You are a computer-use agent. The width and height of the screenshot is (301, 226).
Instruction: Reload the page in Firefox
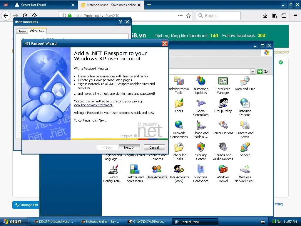(25, 16)
